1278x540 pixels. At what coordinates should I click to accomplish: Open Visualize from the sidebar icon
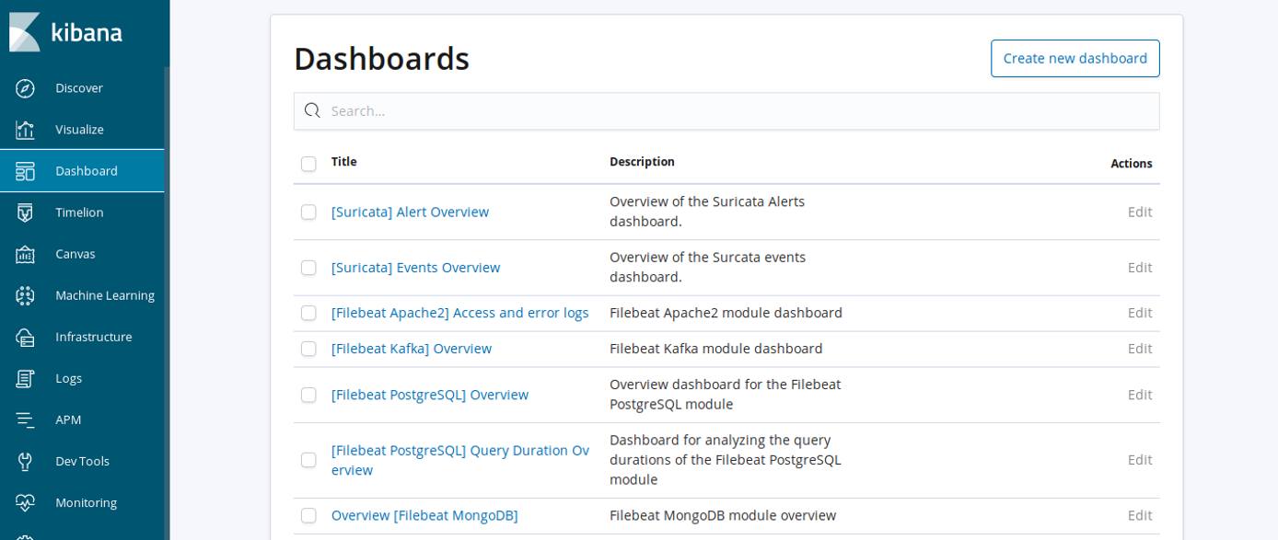coord(26,129)
